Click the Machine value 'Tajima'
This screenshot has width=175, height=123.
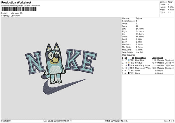(x=139, y=18)
